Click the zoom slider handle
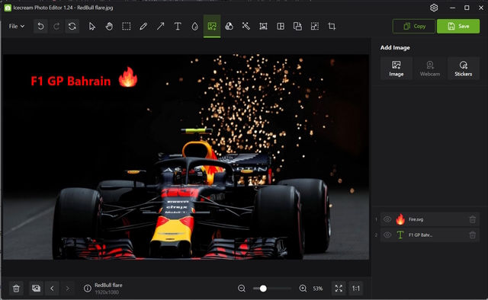This screenshot has height=300, width=488. (263, 289)
